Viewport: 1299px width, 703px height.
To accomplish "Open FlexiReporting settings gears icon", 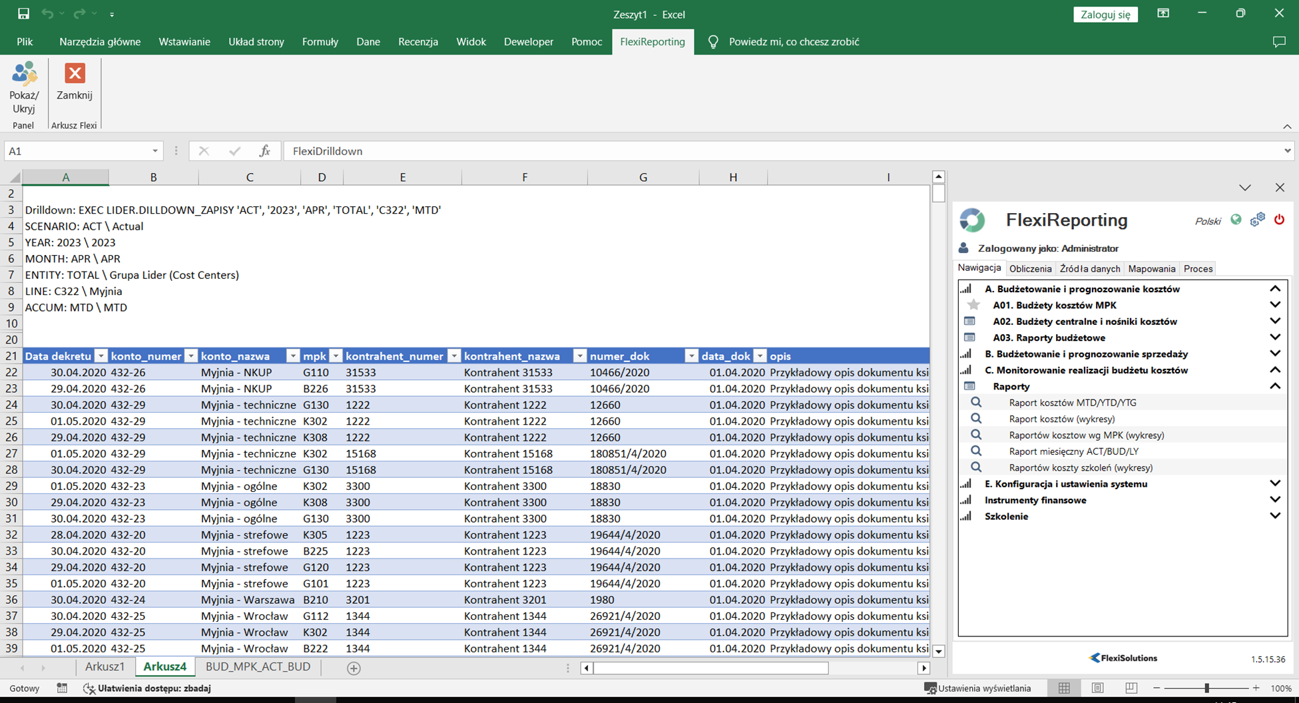I will click(x=1257, y=220).
